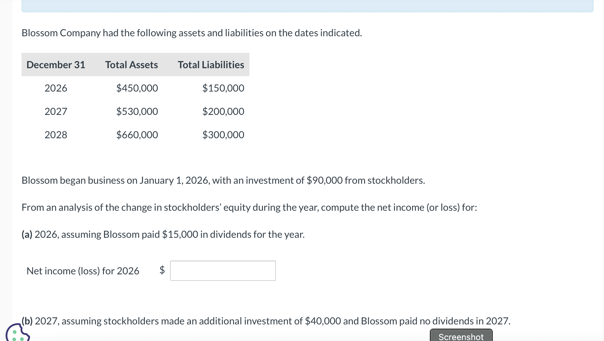
Task: Click the $200,000 liability figure
Action: point(223,111)
